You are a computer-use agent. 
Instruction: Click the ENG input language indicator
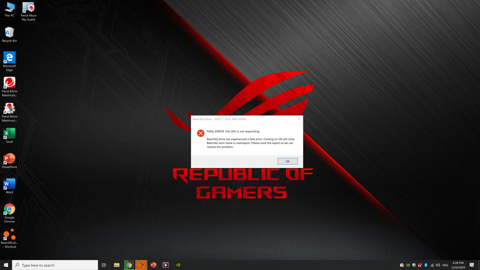(x=445, y=265)
